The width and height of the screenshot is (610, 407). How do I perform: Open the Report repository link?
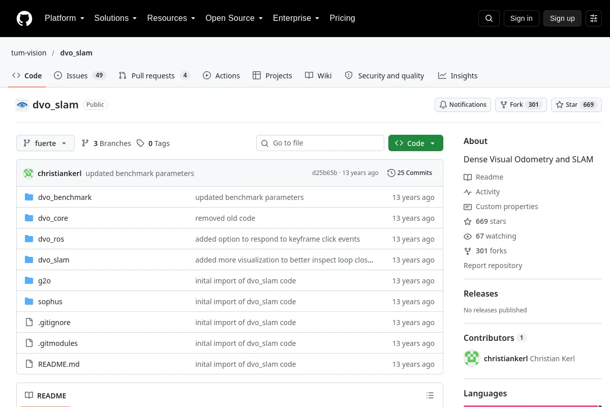pos(493,266)
